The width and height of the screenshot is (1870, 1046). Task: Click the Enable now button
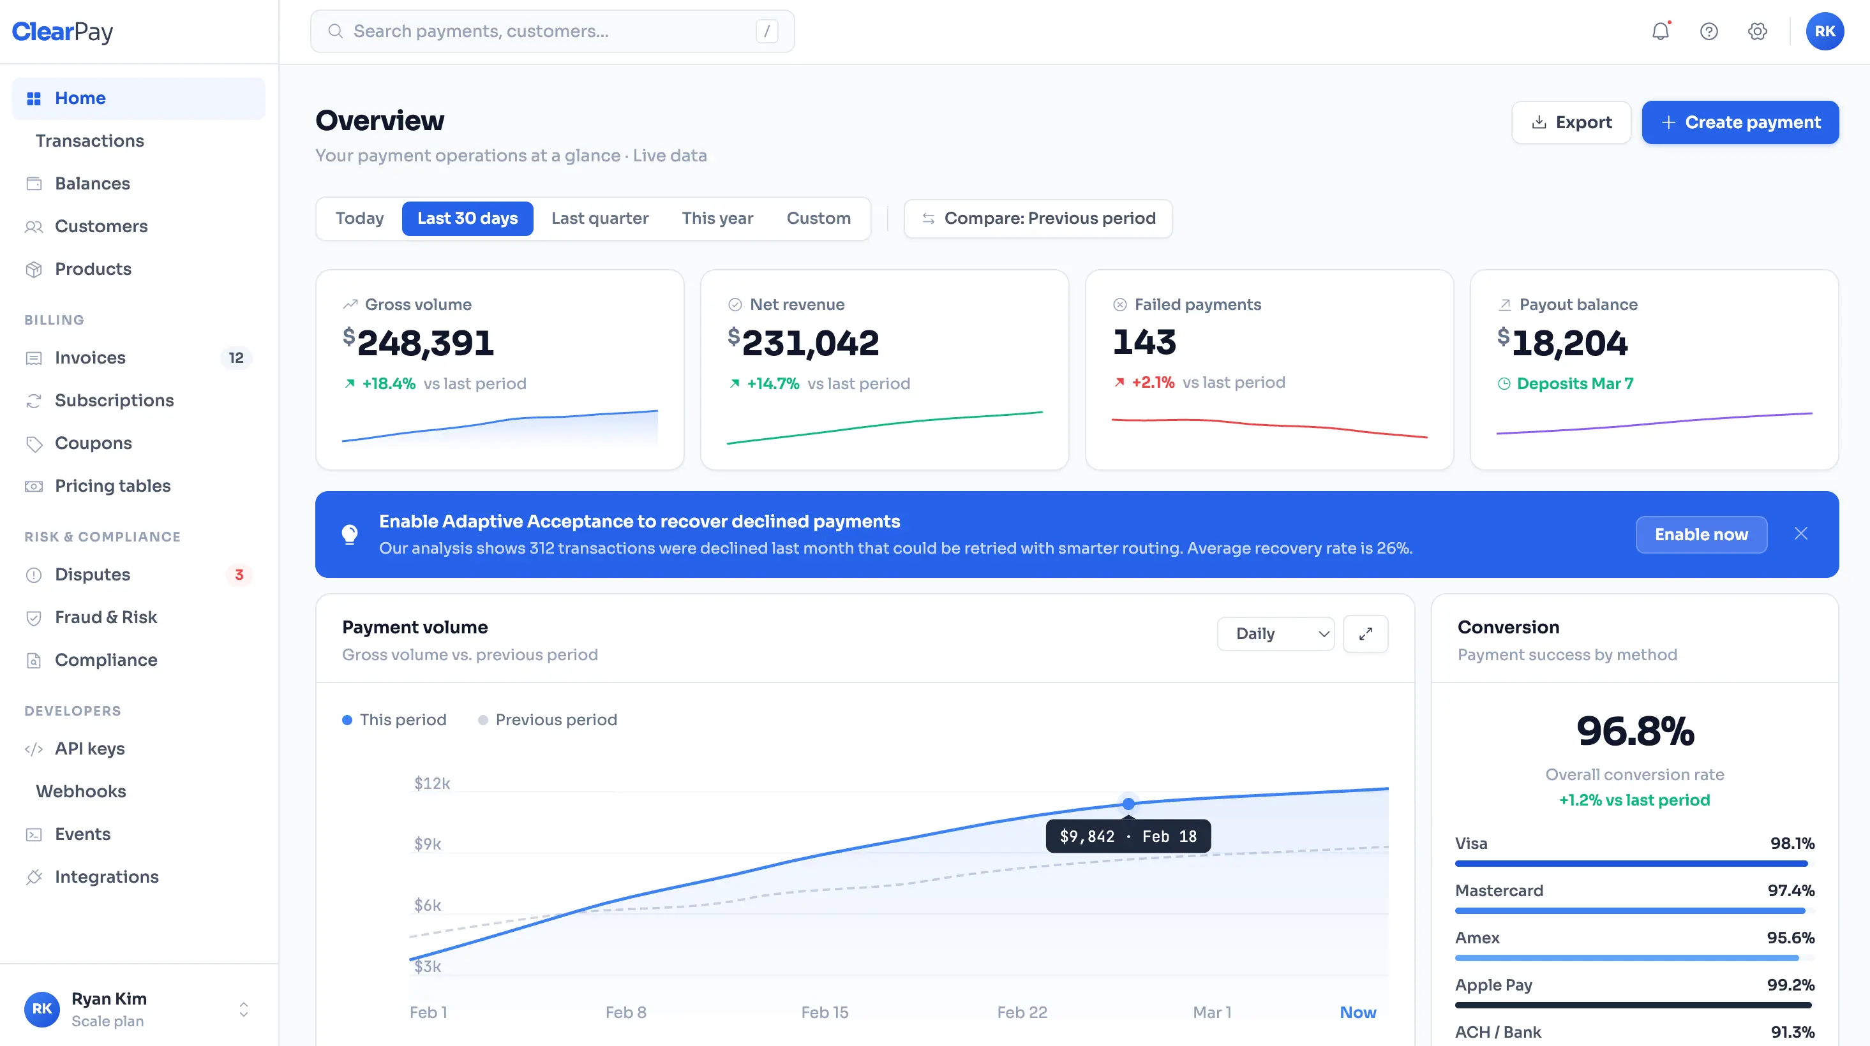pyautogui.click(x=1701, y=534)
